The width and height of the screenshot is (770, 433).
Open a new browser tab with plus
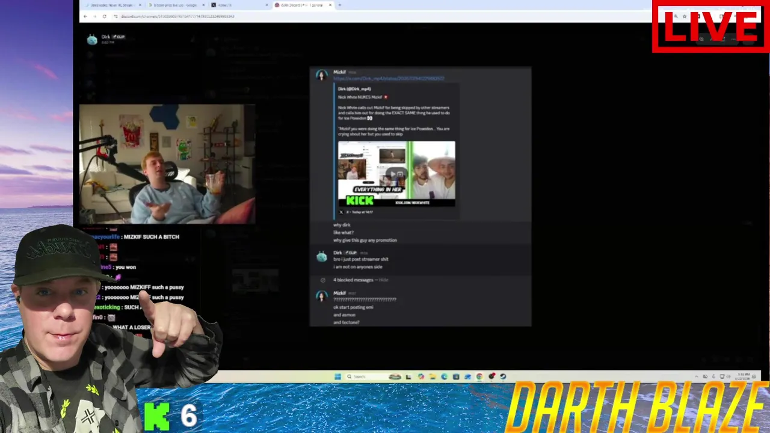pos(340,5)
